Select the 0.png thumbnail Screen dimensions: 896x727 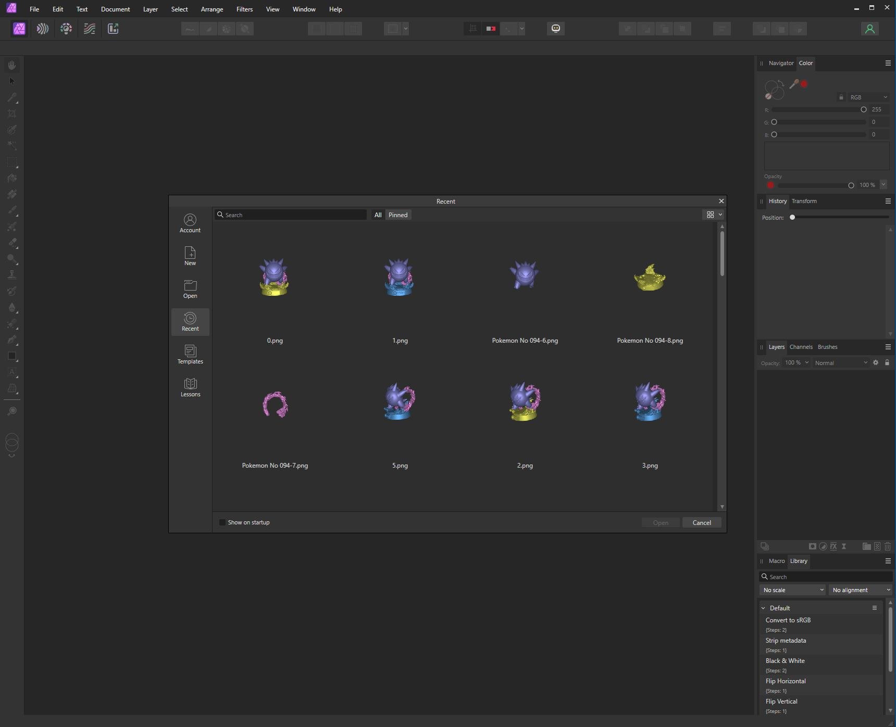pos(275,277)
